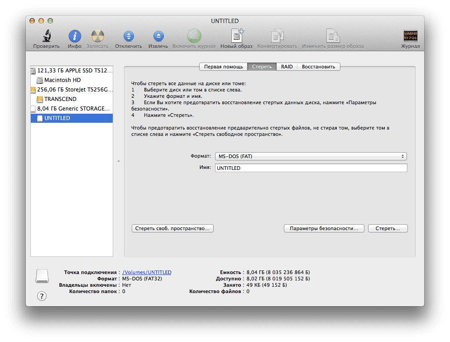Open the Восстановить tab
The image size is (450, 342).
click(319, 67)
